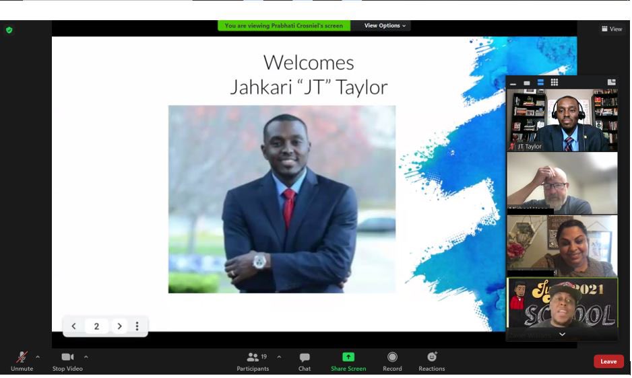Click the Unmute microphone icon

pyautogui.click(x=22, y=357)
